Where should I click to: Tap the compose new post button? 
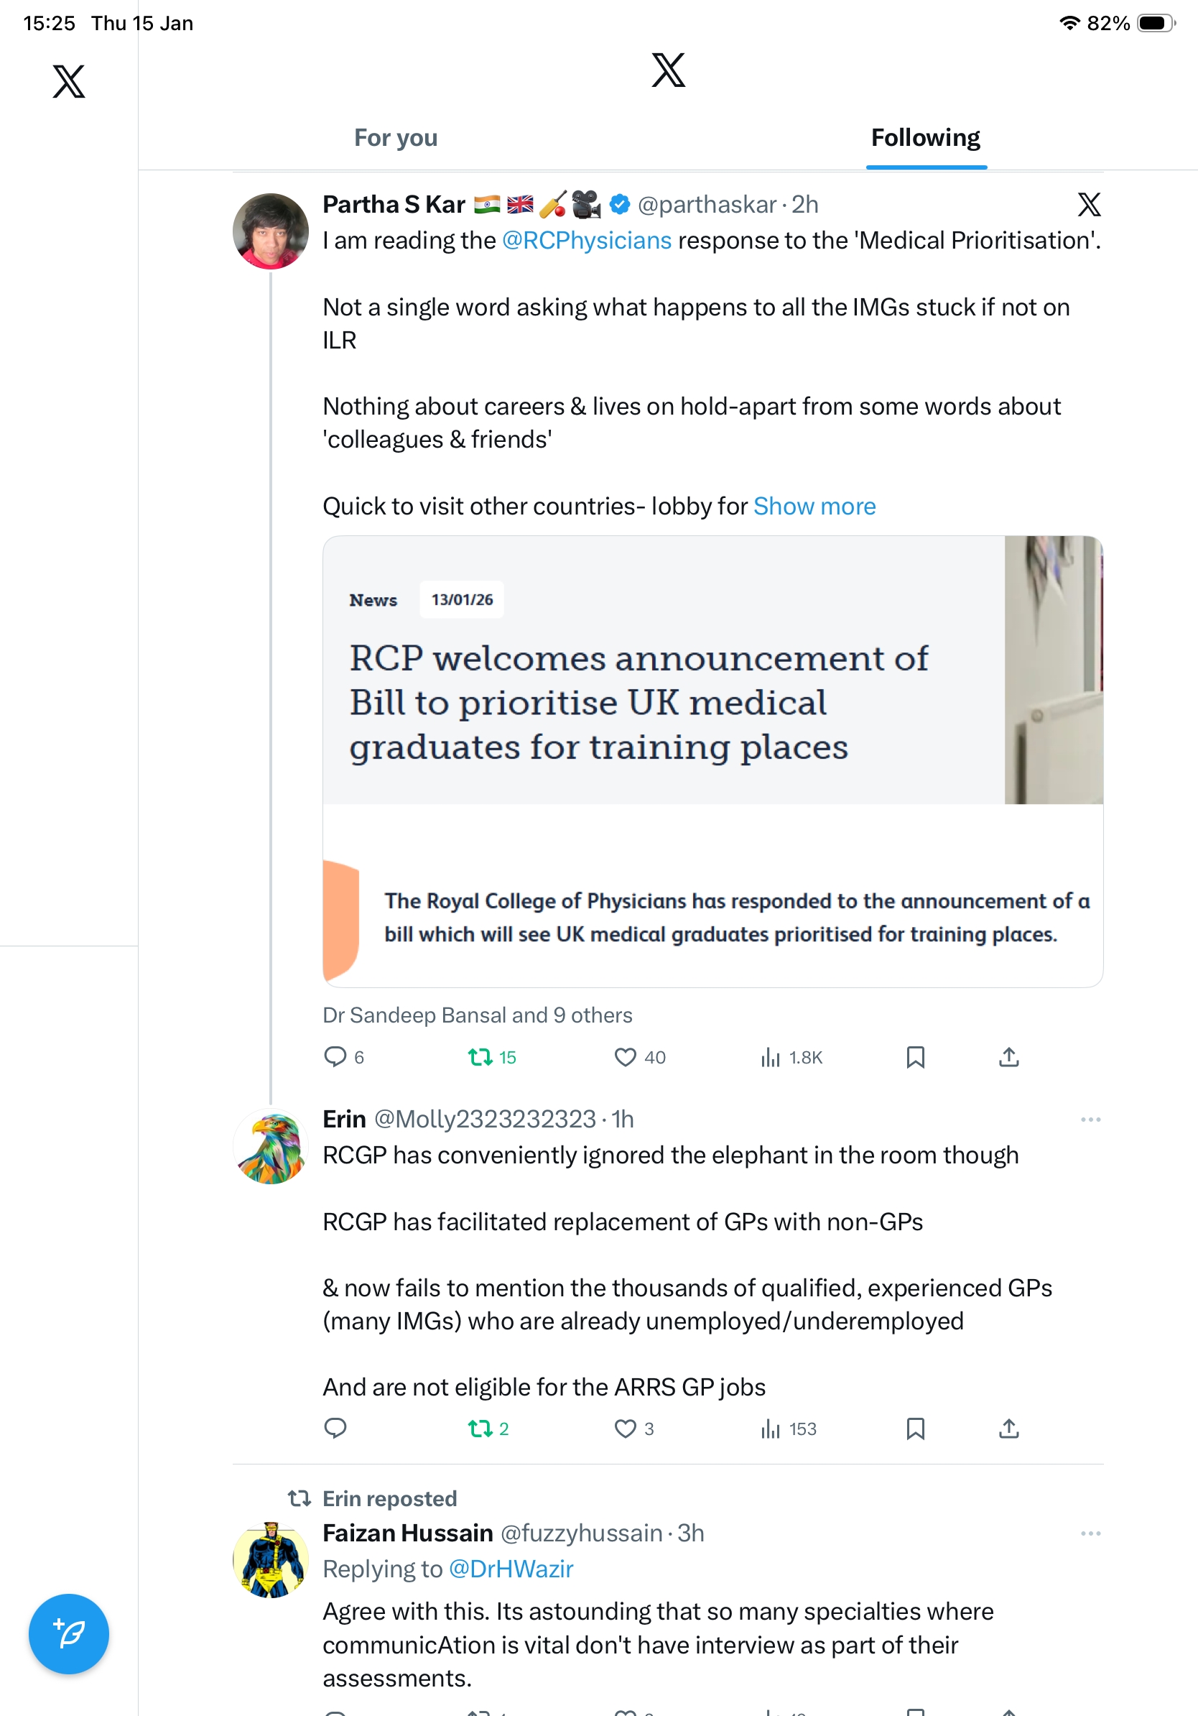pyautogui.click(x=69, y=1633)
